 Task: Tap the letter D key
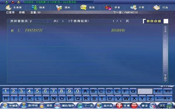(109, 91)
